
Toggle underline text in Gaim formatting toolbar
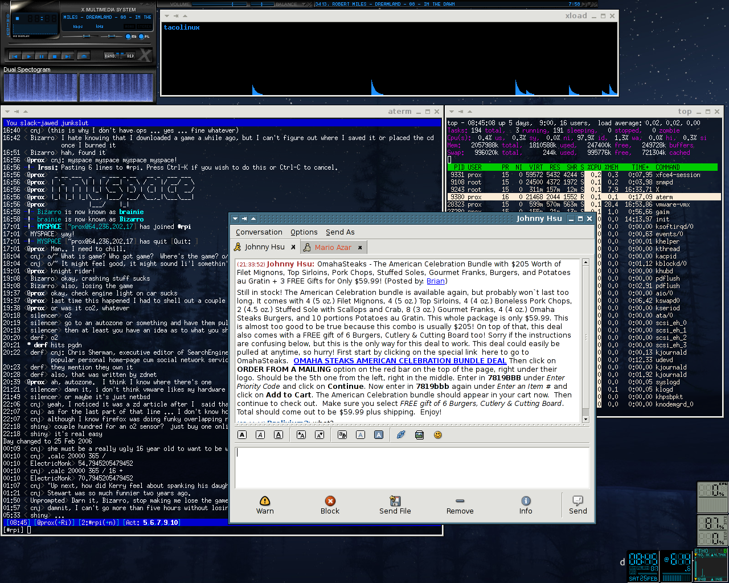(x=279, y=435)
